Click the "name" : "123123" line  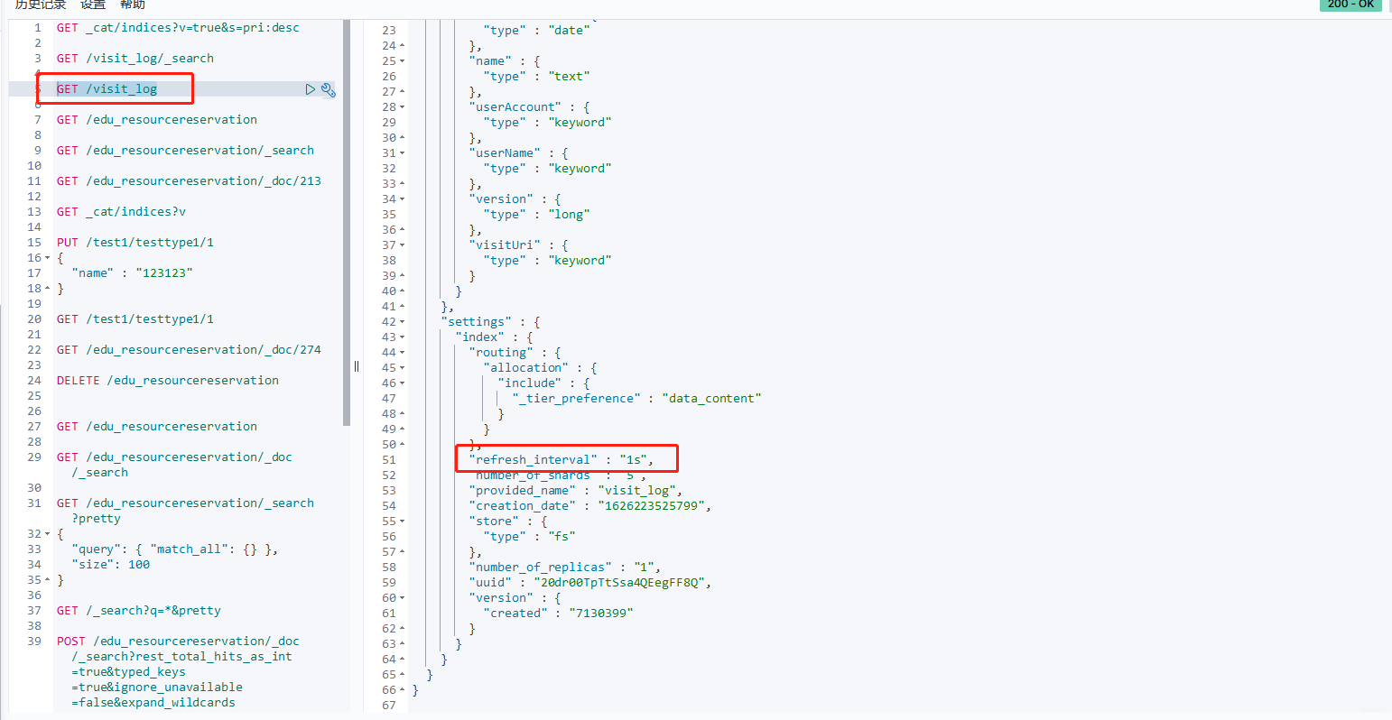(x=132, y=273)
